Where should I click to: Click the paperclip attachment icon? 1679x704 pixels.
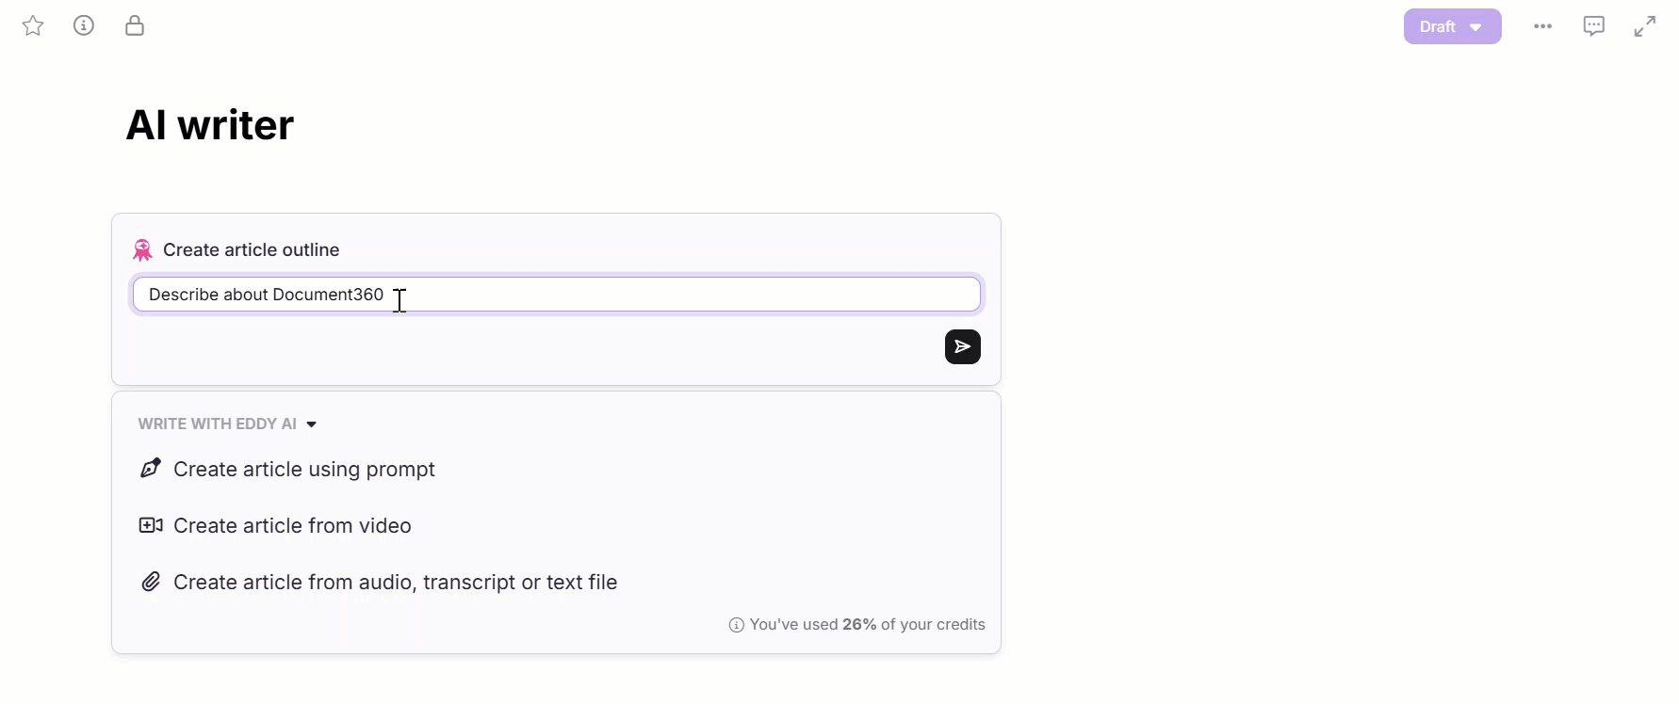[151, 582]
